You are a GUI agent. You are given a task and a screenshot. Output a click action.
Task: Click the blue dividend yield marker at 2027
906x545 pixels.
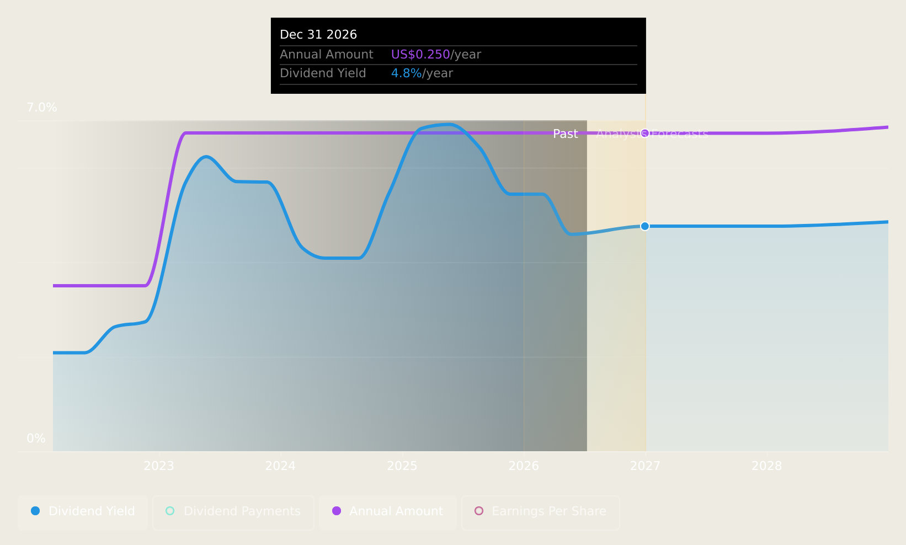pos(645,226)
